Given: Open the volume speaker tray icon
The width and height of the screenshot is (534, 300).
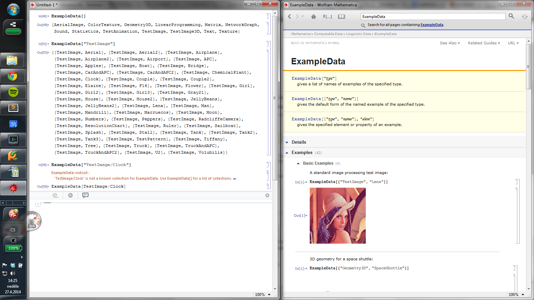Looking at the screenshot, I should click(x=13, y=273).
